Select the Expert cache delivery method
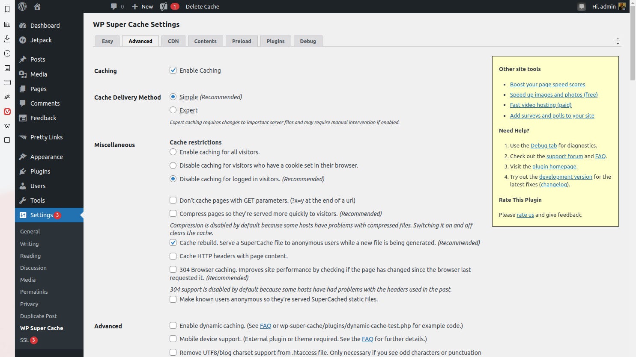 click(x=173, y=110)
